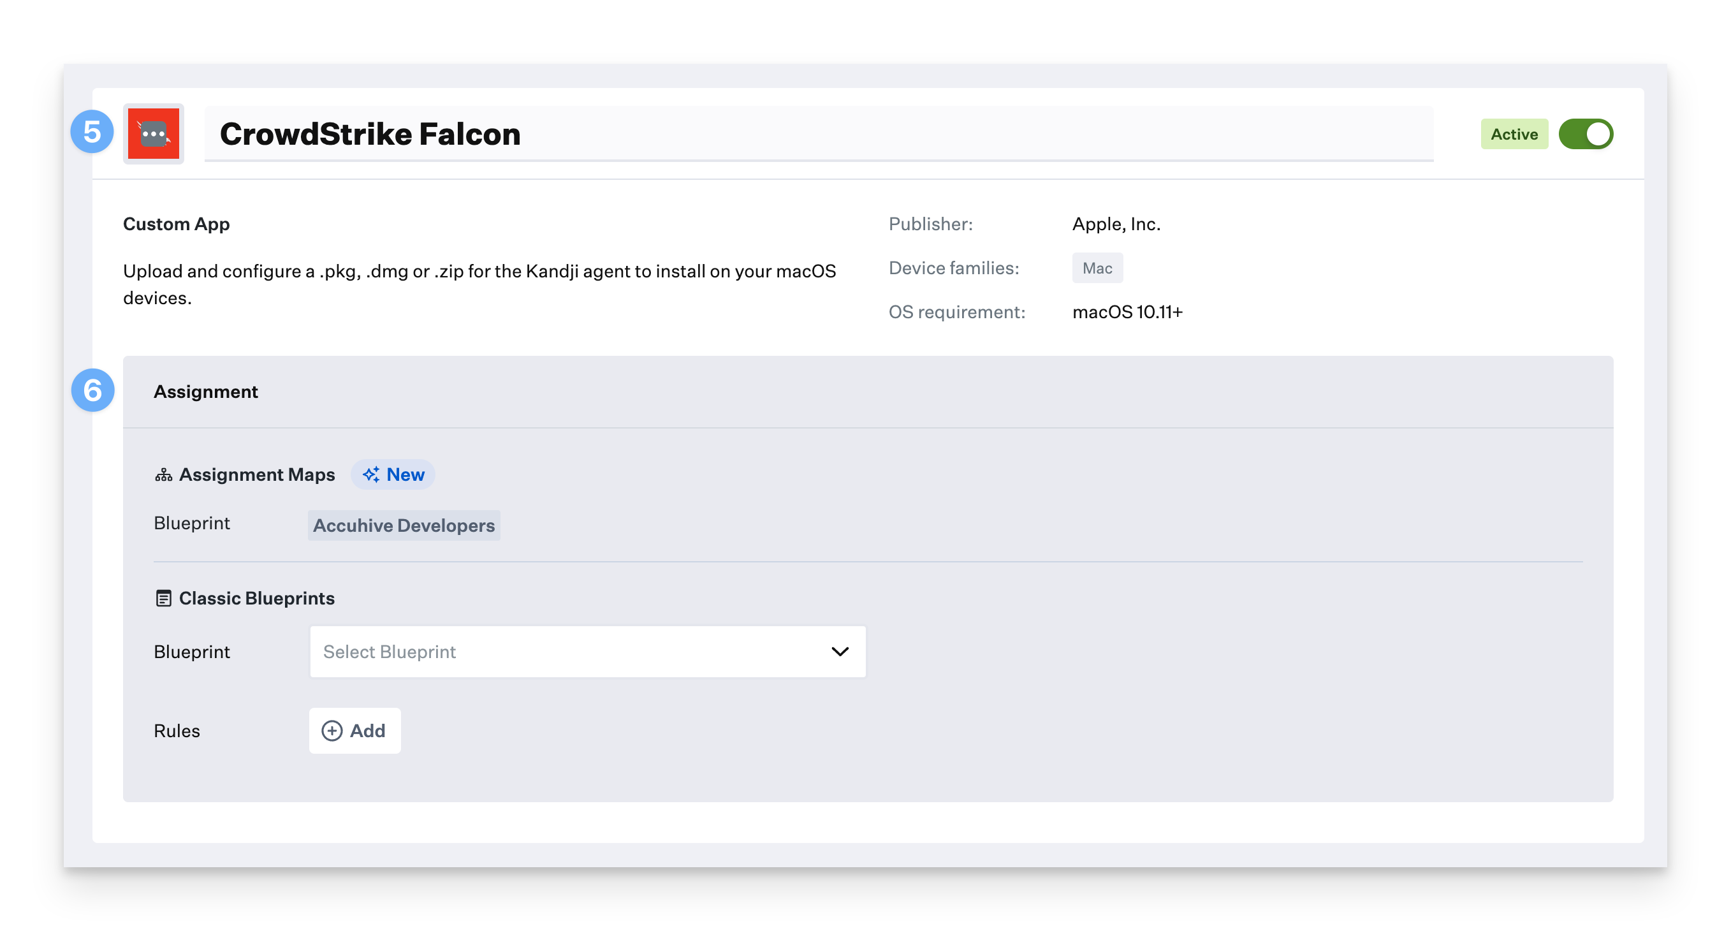Click the Assignment Maps heading
The width and height of the screenshot is (1731, 931).
click(x=257, y=474)
